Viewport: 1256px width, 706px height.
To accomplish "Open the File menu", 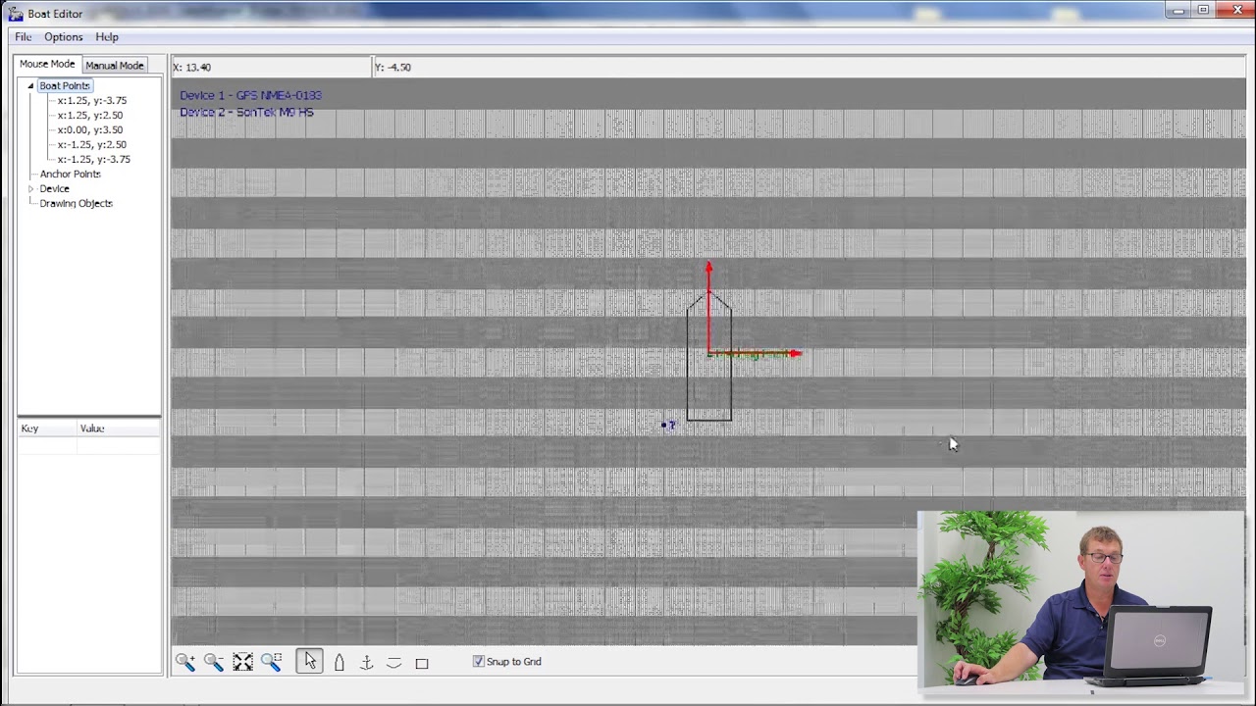I will pyautogui.click(x=23, y=37).
